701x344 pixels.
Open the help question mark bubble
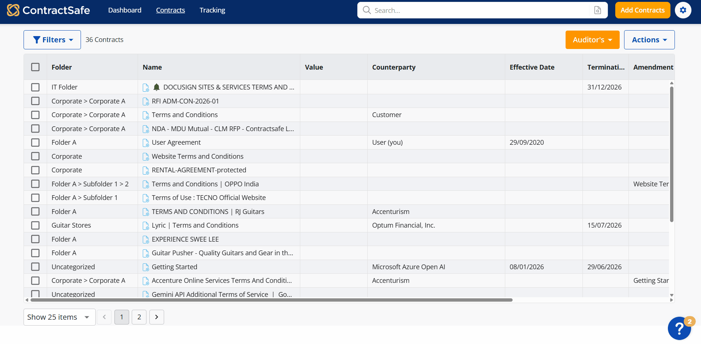(679, 329)
